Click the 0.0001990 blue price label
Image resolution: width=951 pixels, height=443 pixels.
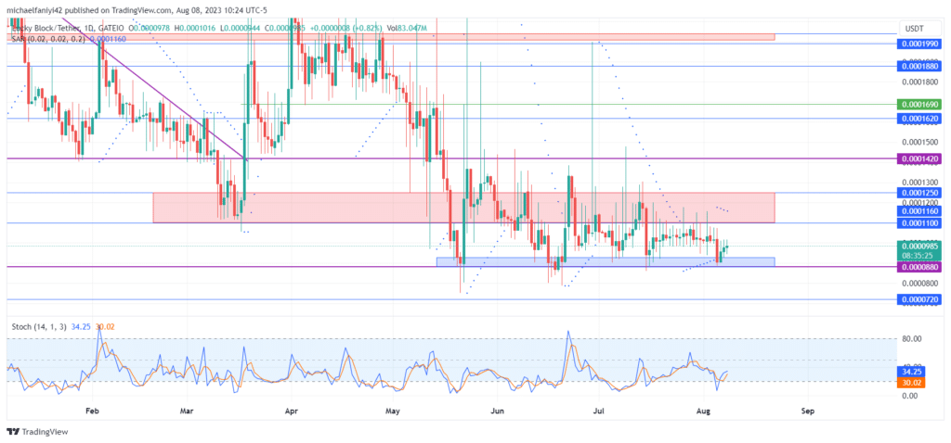tap(919, 44)
